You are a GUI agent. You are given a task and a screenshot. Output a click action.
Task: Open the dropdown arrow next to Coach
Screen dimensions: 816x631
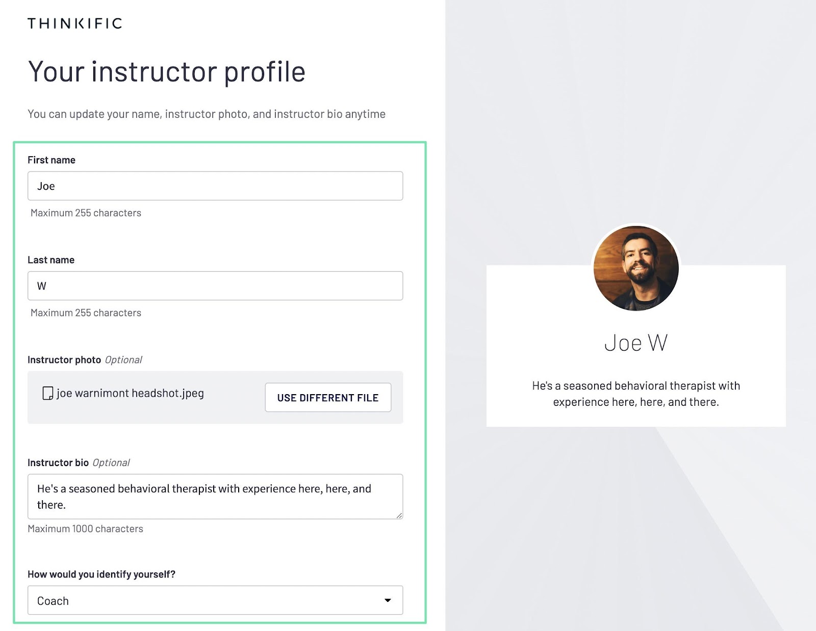tap(388, 600)
